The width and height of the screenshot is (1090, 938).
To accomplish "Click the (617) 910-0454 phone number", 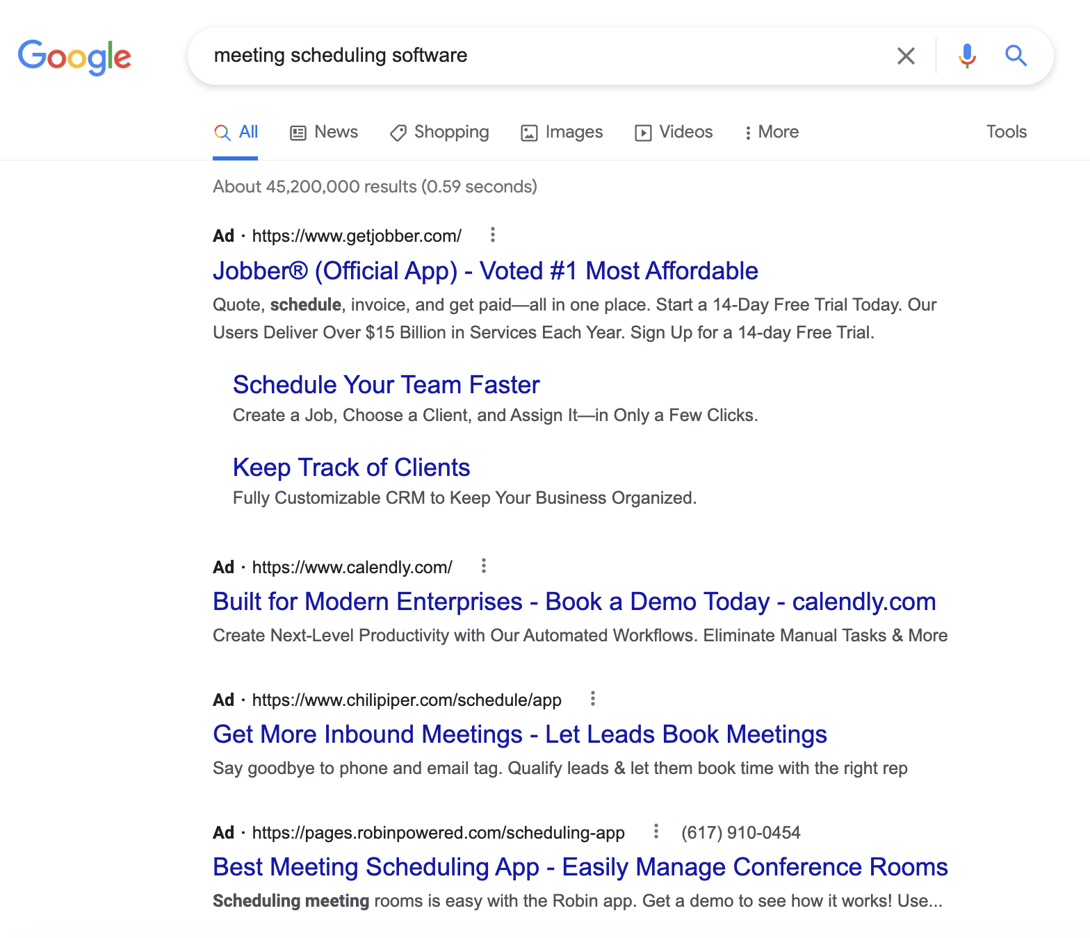I will click(741, 833).
